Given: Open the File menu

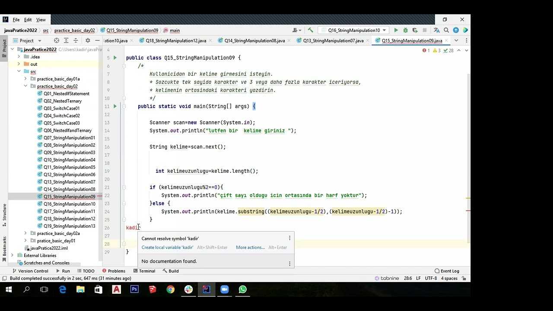Looking at the screenshot, I should [x=16, y=20].
